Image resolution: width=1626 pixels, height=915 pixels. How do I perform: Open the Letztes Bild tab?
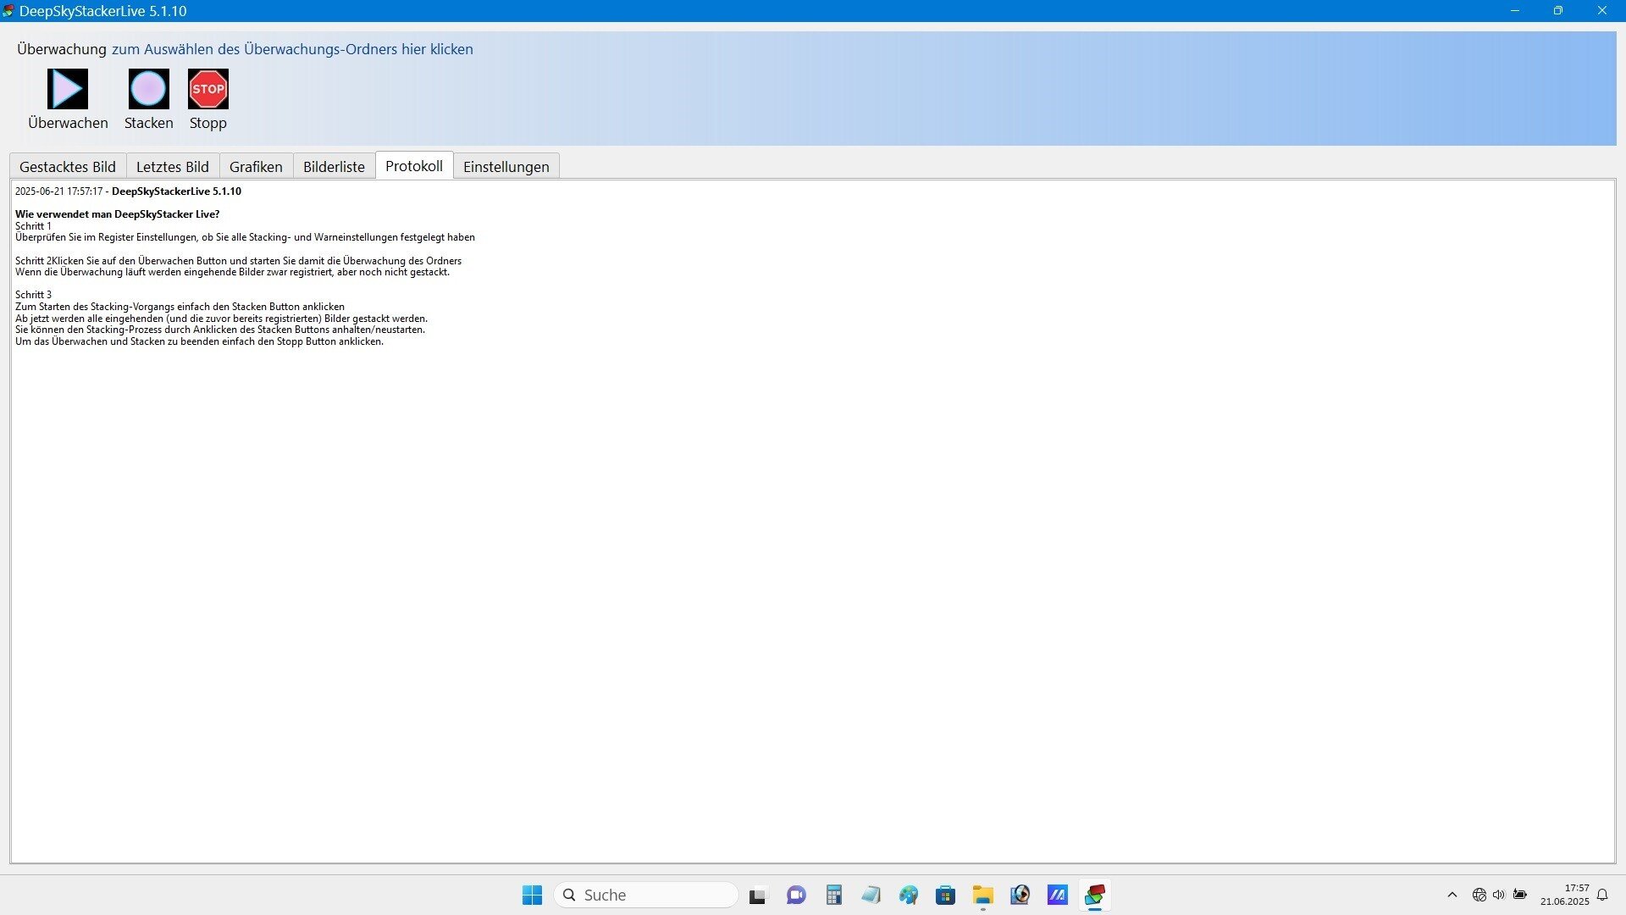pos(173,167)
